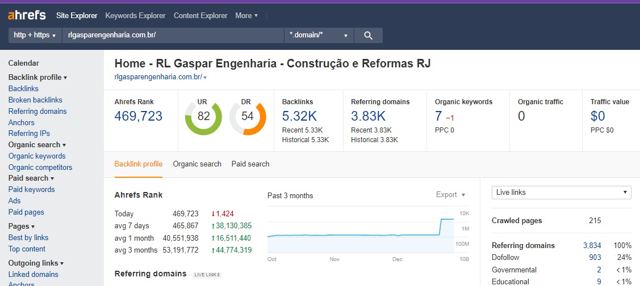Click the domain URL input field
The height and width of the screenshot is (286, 640).
173,35
